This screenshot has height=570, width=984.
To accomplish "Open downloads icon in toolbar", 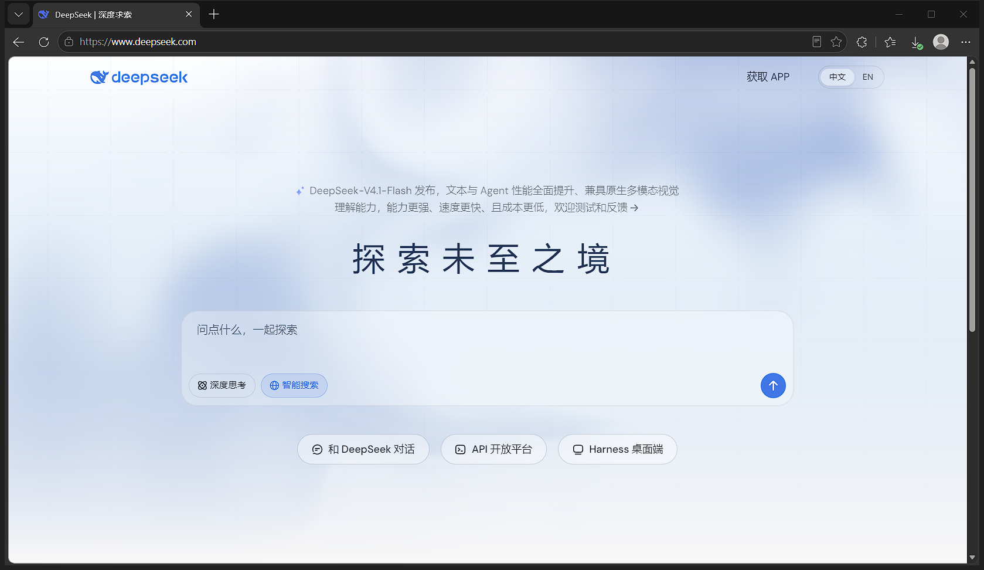I will 916,42.
